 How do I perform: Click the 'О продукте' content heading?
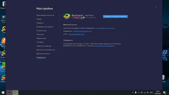pyautogui.click(x=68, y=40)
